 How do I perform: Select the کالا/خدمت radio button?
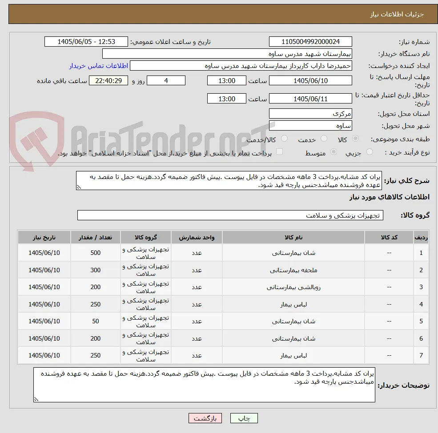tap(284, 139)
